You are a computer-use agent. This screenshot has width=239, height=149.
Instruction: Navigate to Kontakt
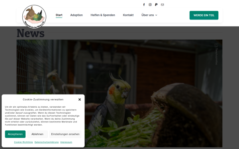pos(128,15)
